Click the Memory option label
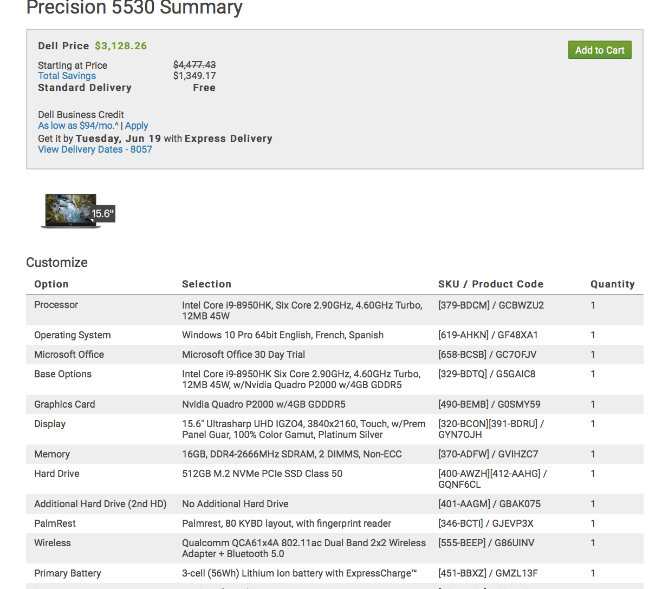 point(52,454)
